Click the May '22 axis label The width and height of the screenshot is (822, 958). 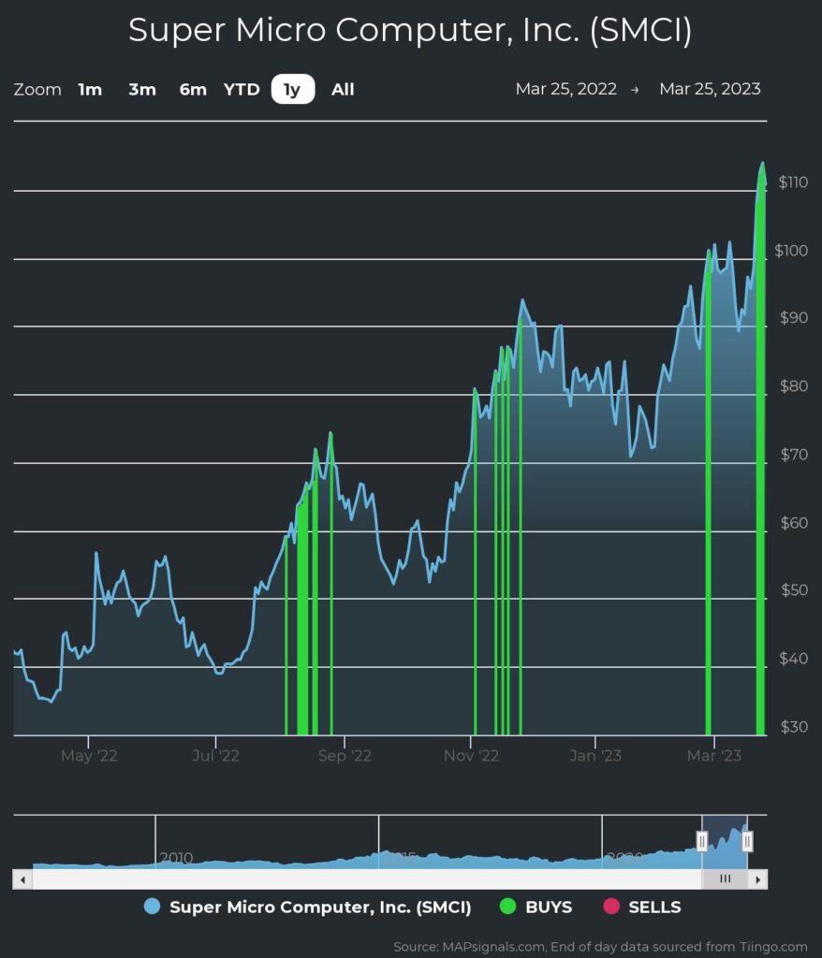click(x=89, y=756)
